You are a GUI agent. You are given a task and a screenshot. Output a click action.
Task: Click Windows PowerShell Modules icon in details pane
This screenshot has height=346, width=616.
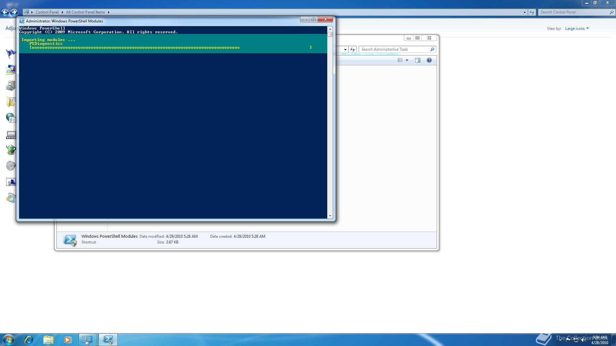[x=70, y=240]
